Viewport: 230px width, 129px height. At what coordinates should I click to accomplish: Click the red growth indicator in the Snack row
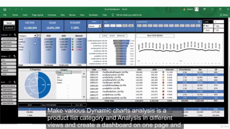coord(73,49)
